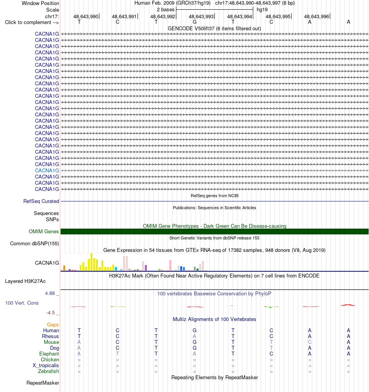369x392 pixels.
Task: Click the 100 Vert. Cons label
Action: coord(22,303)
